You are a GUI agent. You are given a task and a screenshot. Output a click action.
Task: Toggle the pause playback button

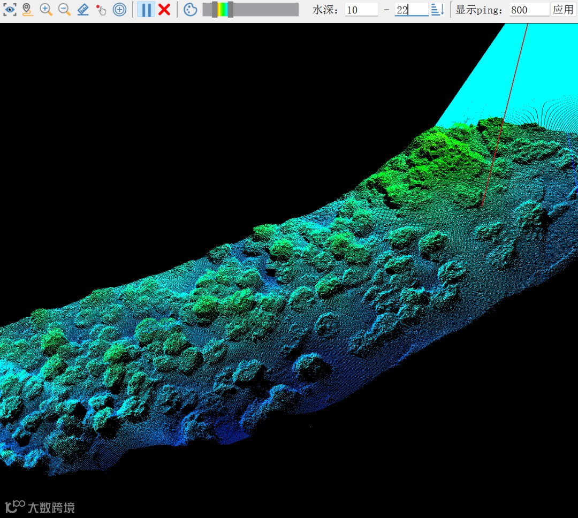coord(146,10)
